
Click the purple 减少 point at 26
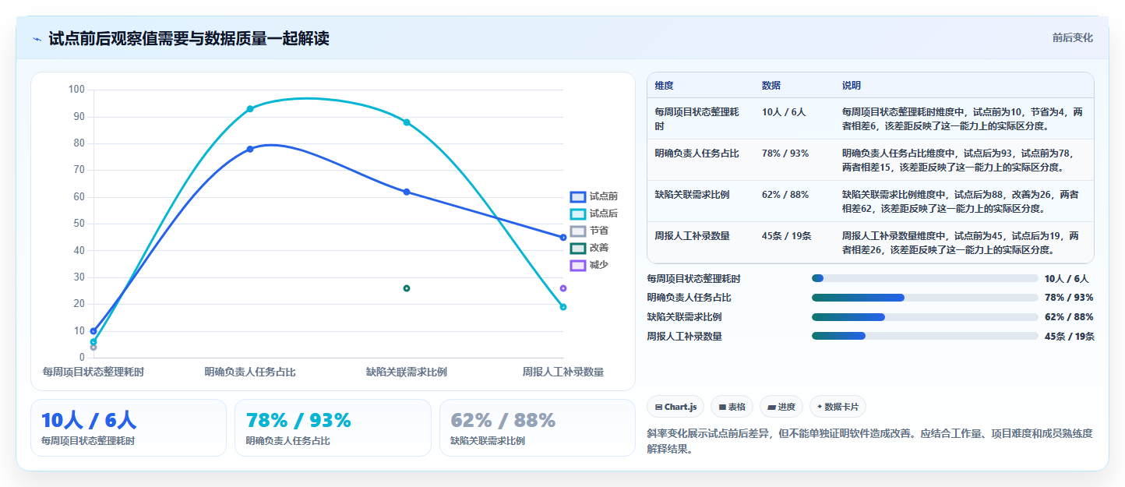point(563,288)
